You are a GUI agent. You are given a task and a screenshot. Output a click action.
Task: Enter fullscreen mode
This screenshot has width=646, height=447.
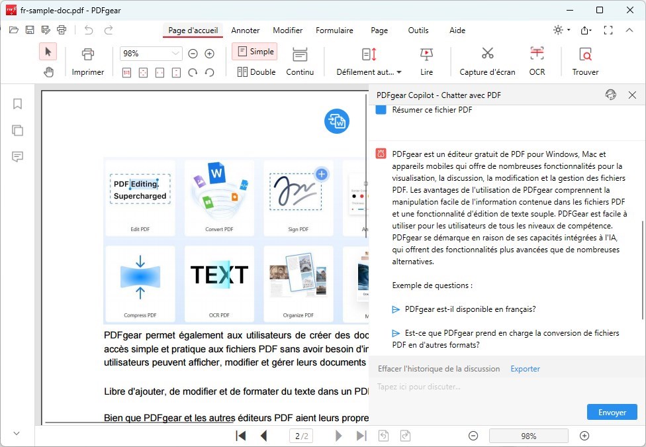tap(608, 30)
